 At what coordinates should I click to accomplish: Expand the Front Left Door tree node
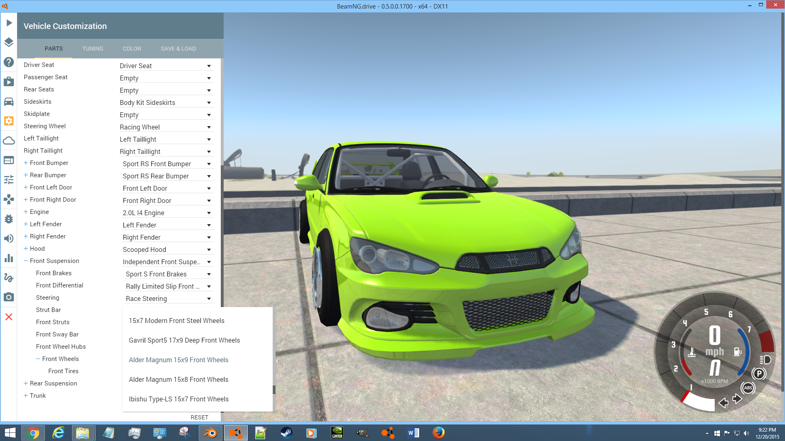pyautogui.click(x=26, y=187)
